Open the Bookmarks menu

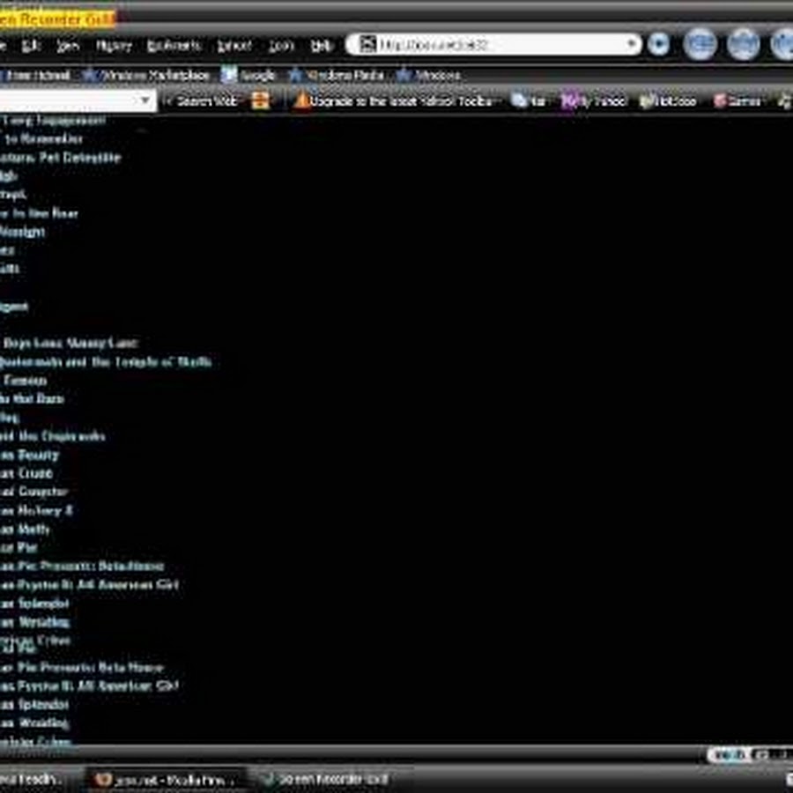pos(174,46)
